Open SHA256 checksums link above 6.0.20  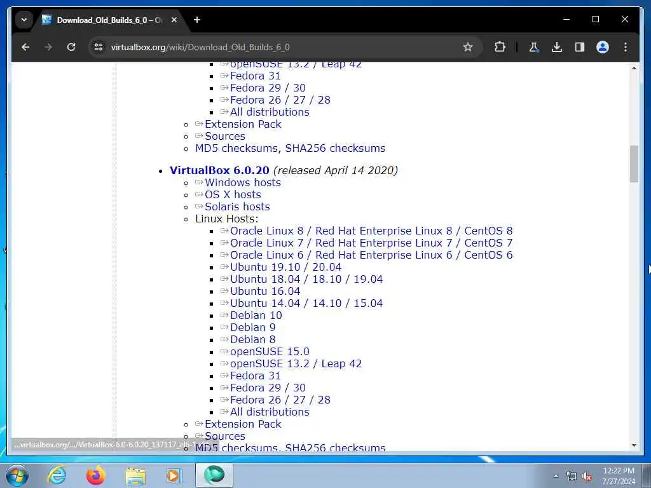[335, 148]
